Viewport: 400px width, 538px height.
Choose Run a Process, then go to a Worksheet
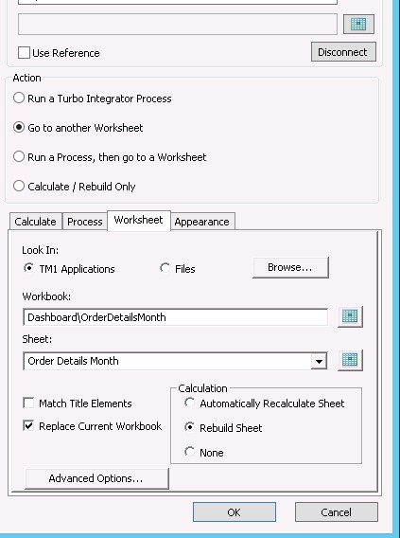pos(19,157)
